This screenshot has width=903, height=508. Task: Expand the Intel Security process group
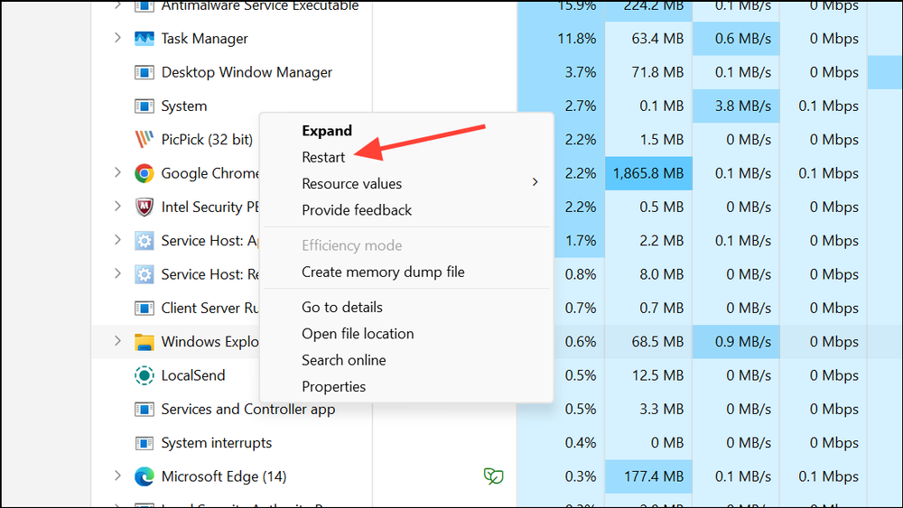click(x=117, y=206)
